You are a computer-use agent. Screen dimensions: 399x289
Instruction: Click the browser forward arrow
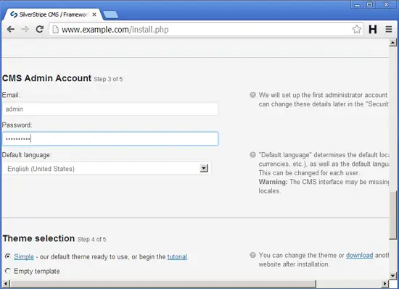click(25, 30)
